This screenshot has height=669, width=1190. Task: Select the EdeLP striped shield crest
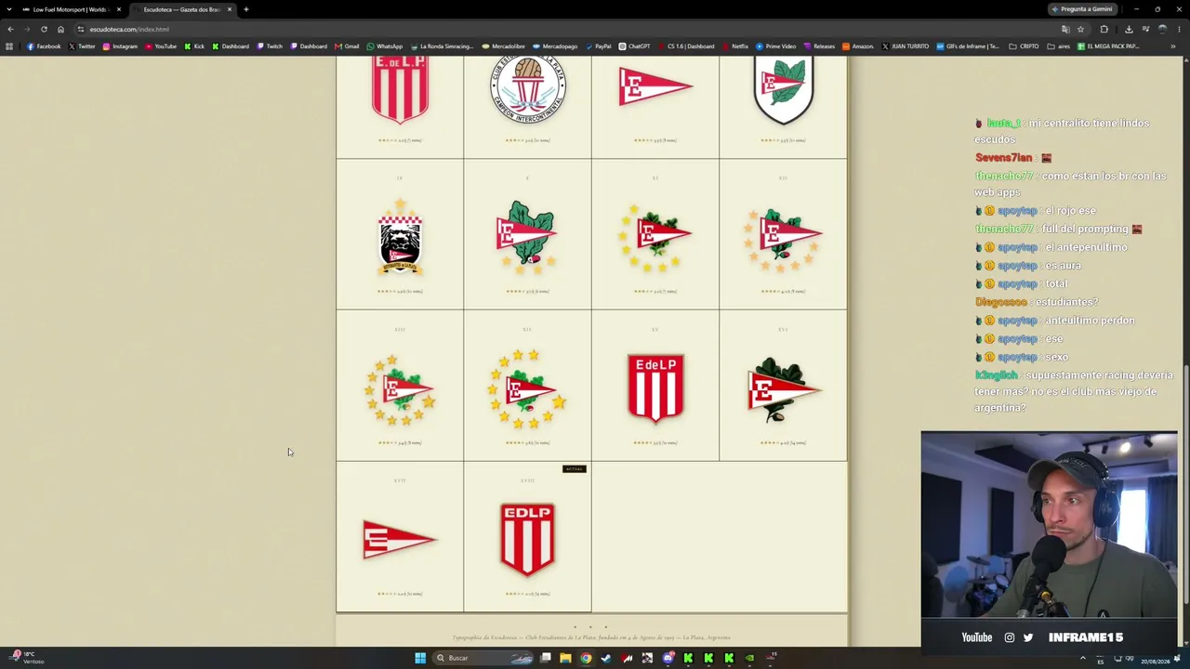pyautogui.click(x=655, y=387)
